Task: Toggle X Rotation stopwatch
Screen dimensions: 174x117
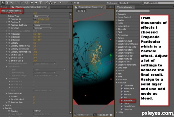Action: tap(9, 34)
